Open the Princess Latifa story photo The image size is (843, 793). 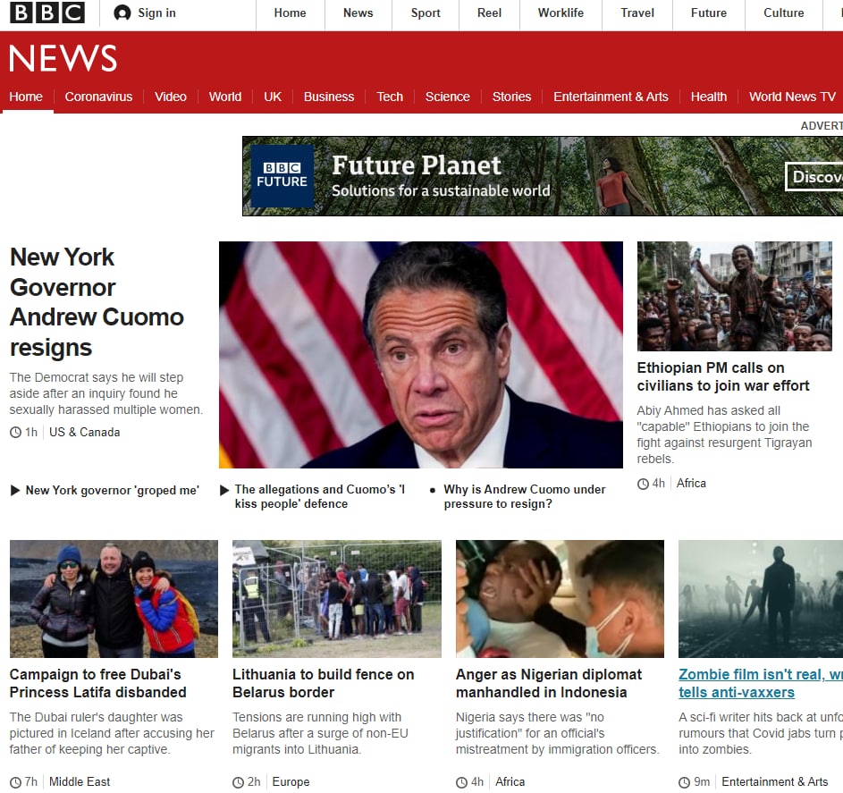114,599
